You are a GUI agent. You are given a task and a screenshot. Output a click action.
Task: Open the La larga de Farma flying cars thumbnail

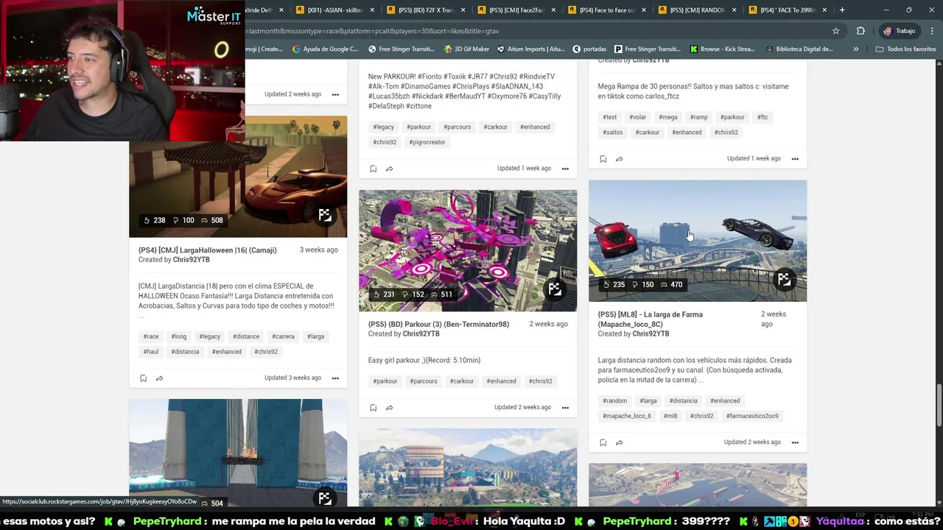pos(698,241)
